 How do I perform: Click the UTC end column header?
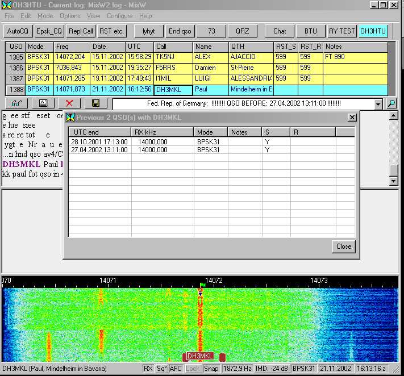tap(100, 132)
